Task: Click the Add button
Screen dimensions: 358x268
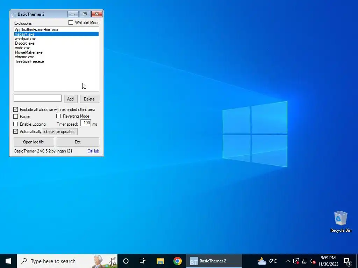Action: pyautogui.click(x=70, y=99)
